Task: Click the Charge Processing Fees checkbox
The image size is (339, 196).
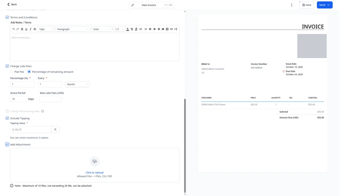Action: pyautogui.click(x=7, y=111)
